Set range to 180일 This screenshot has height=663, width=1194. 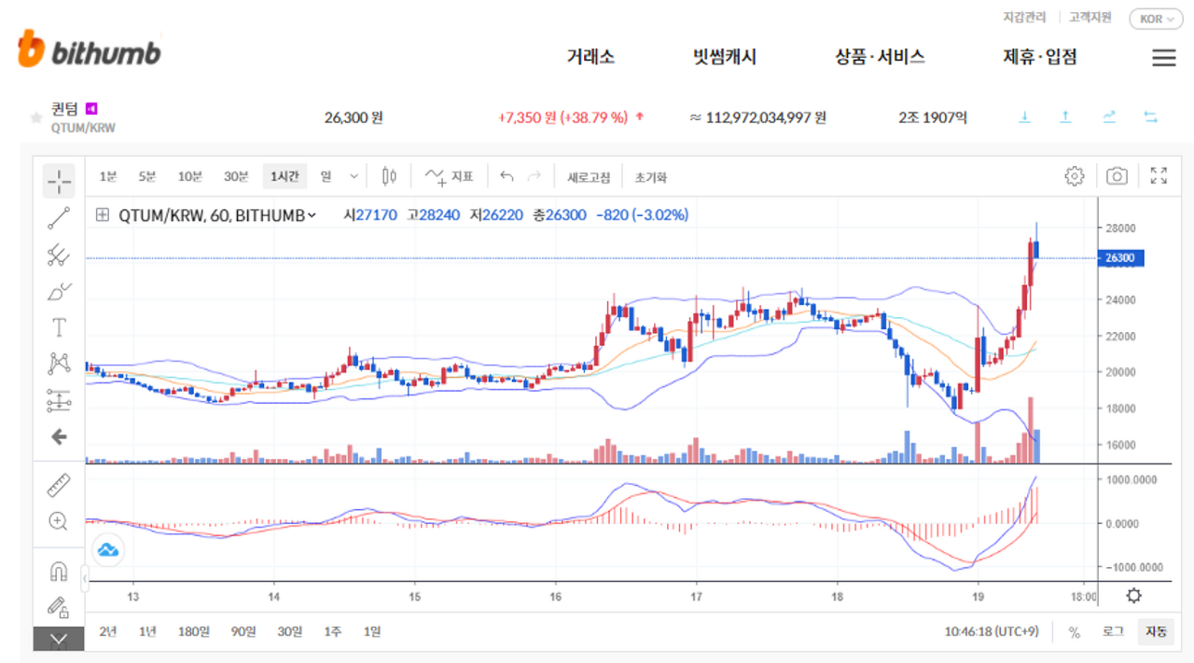coord(193,632)
